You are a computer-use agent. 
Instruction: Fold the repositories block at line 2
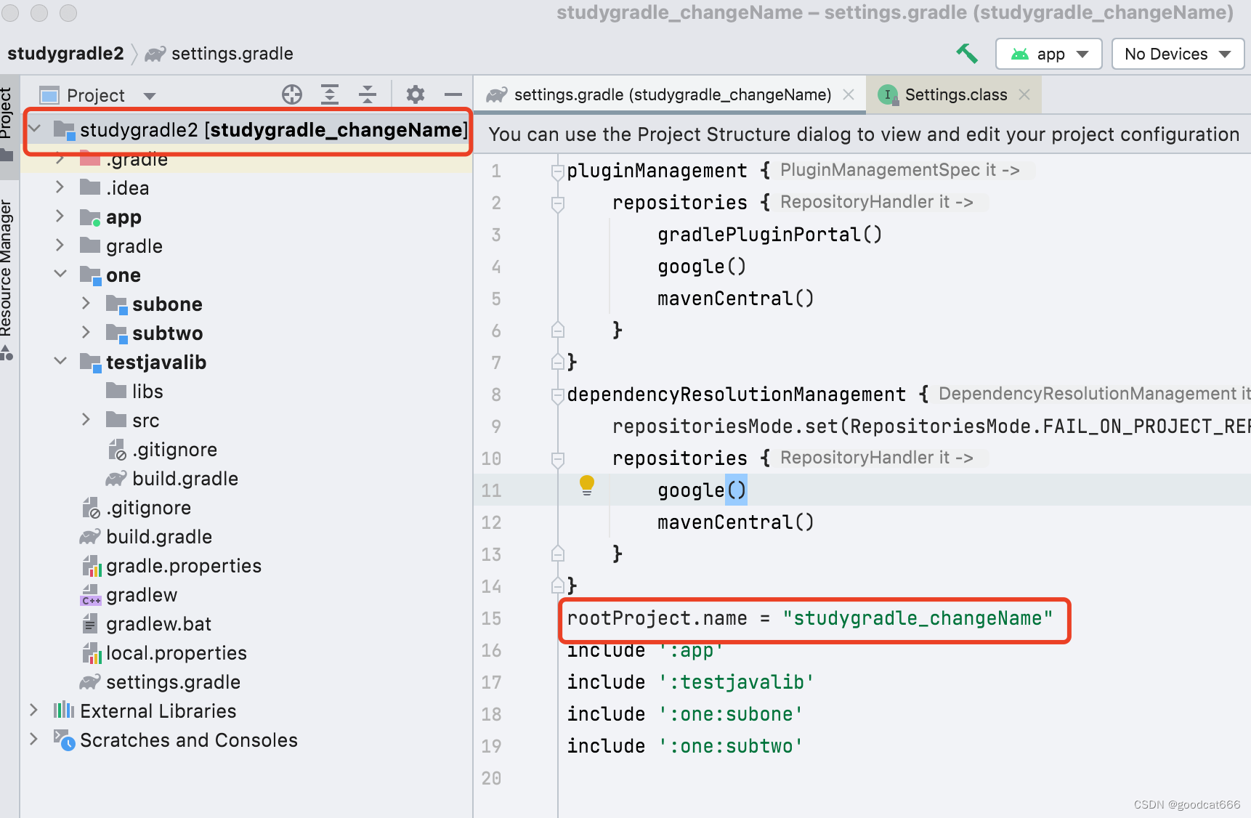coord(558,203)
